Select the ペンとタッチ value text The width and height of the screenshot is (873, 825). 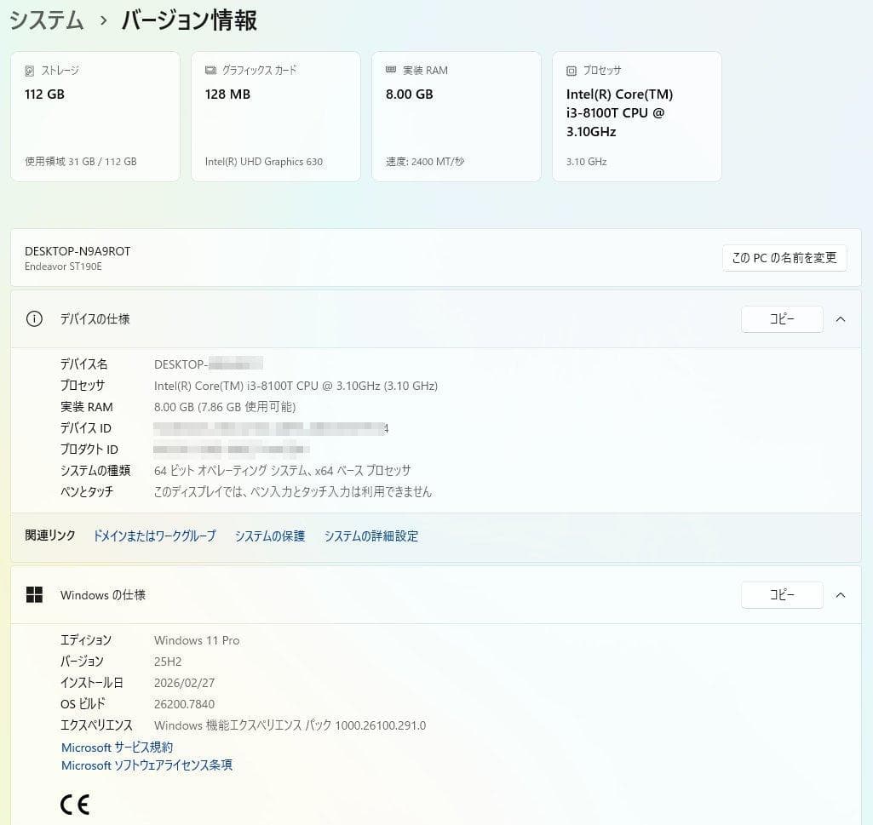[x=293, y=491]
